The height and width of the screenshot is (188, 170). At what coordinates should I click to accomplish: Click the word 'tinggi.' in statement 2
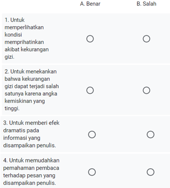(x=12, y=108)
